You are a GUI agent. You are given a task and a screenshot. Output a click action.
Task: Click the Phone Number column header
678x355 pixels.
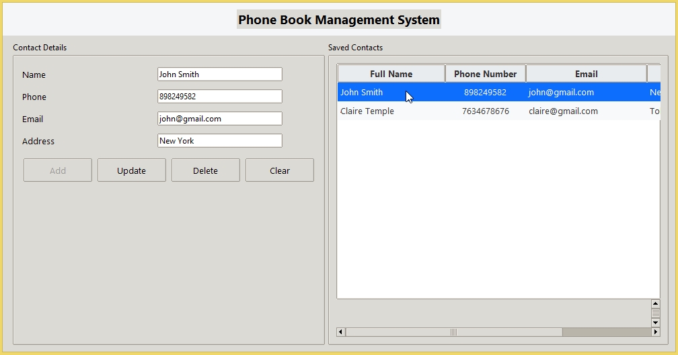pos(485,74)
